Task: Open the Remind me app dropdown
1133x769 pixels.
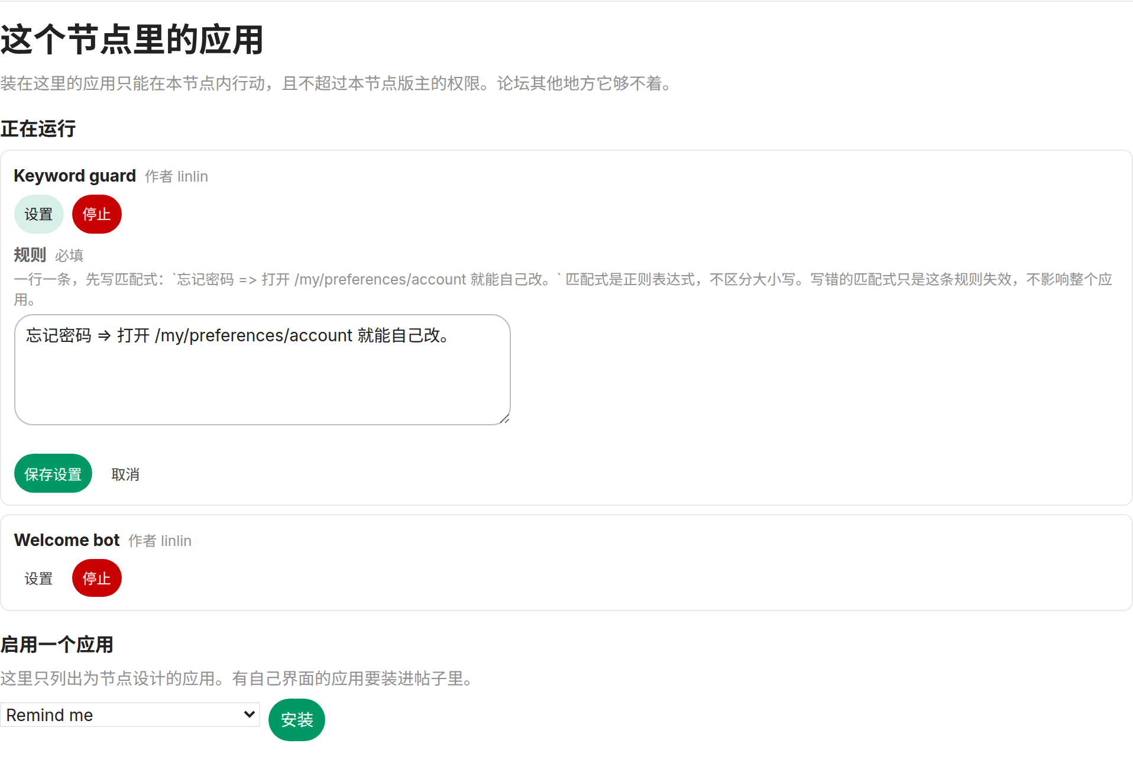Action: (x=130, y=715)
